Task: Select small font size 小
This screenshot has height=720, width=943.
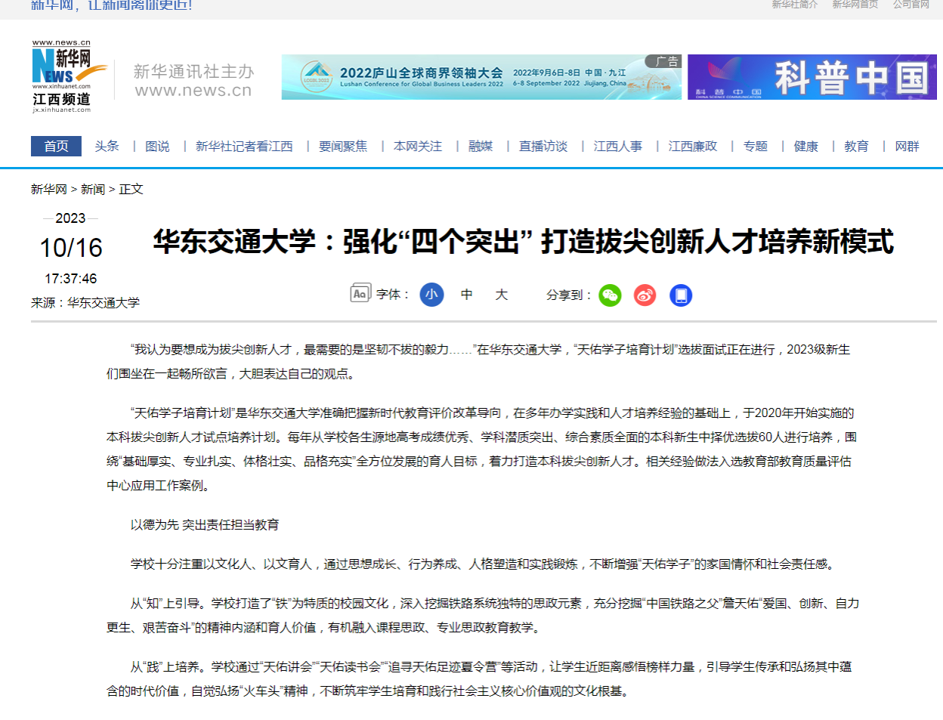Action: point(431,295)
